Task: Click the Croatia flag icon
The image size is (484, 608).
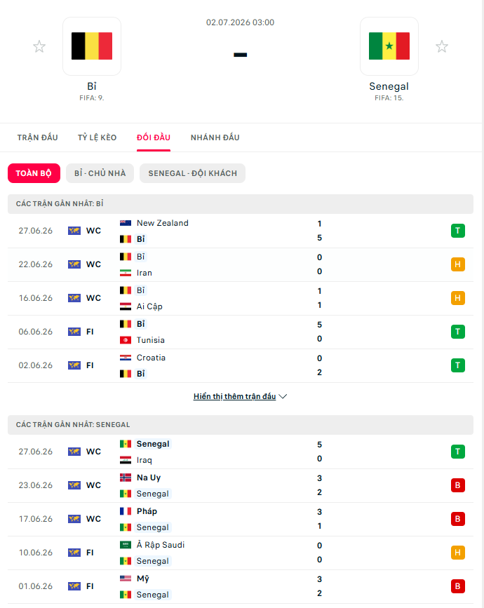Action: pos(126,358)
